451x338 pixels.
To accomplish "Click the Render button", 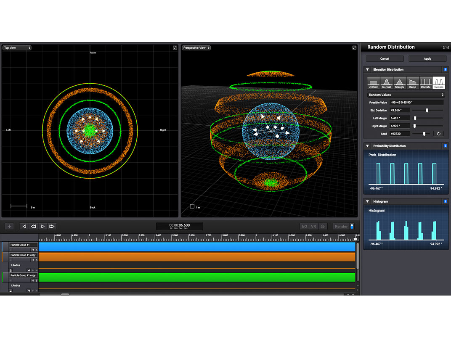I will [341, 227].
